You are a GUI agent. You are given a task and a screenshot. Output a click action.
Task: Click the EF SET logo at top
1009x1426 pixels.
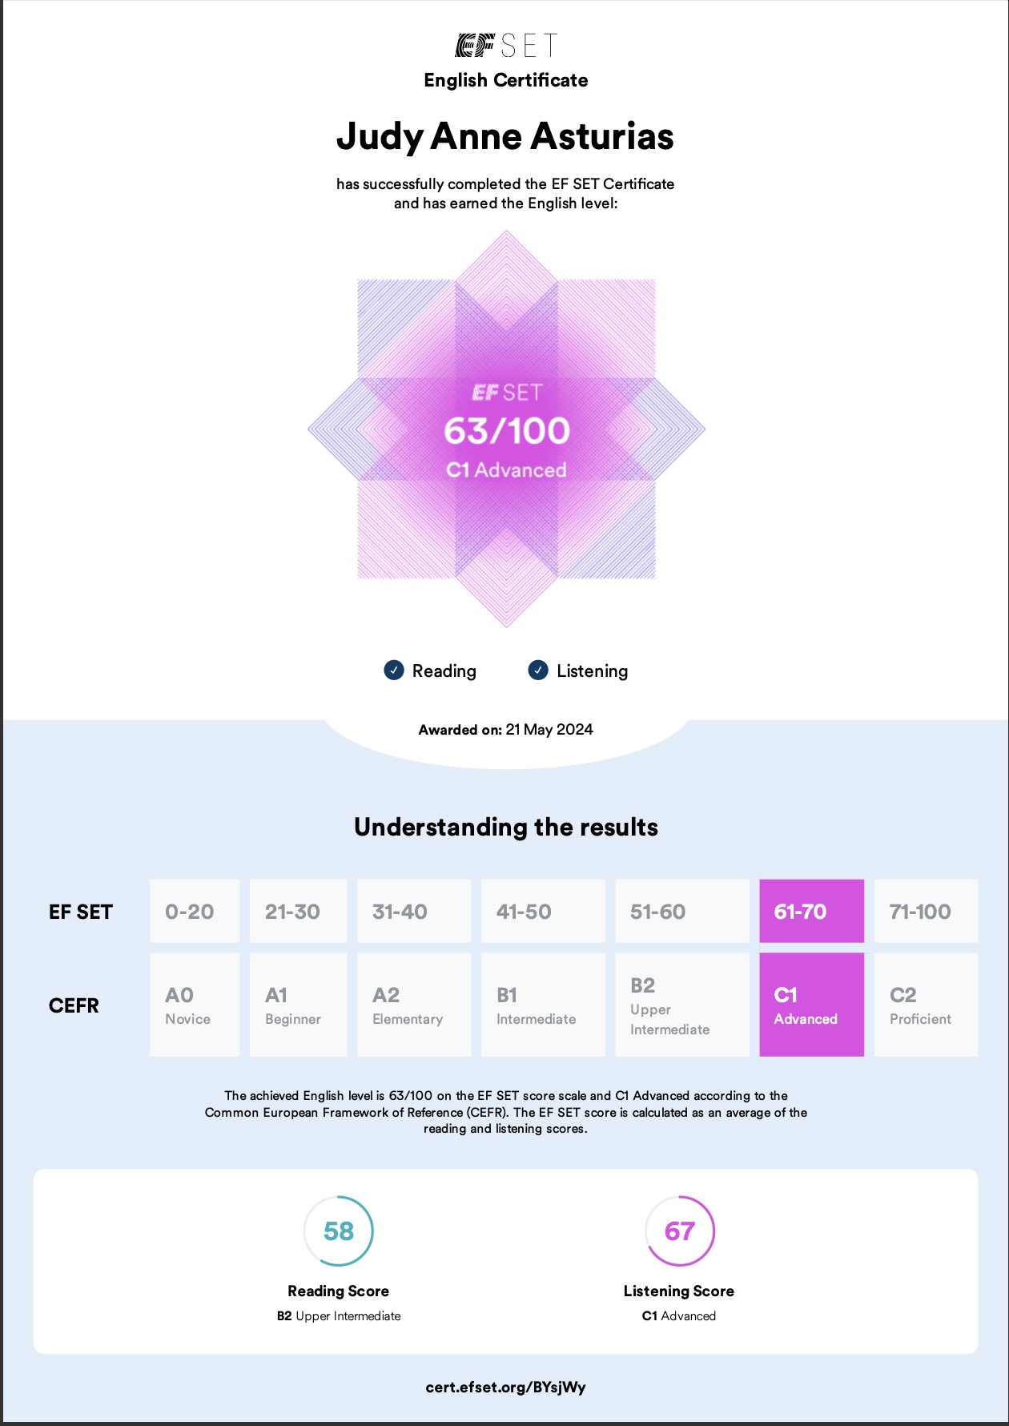click(505, 46)
